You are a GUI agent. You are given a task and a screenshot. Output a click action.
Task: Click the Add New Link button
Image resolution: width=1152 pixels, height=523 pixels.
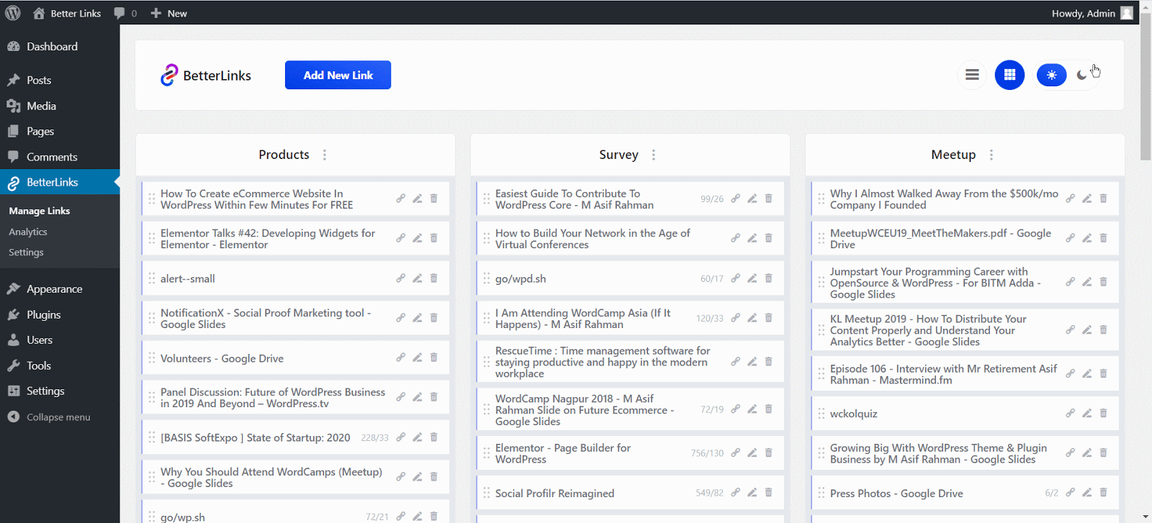(x=338, y=75)
